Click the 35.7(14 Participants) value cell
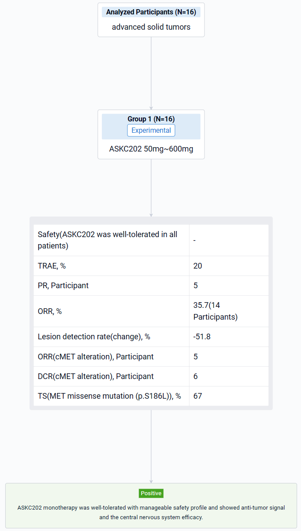The height and width of the screenshot is (531, 301). 215,311
